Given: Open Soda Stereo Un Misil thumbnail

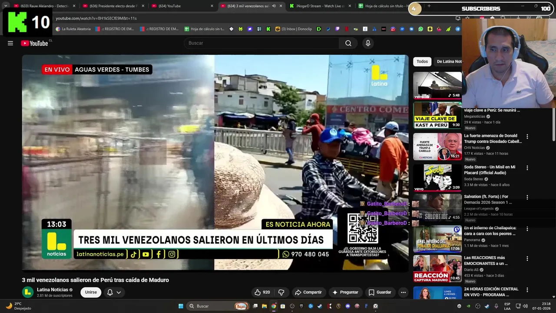Looking at the screenshot, I should point(437,177).
